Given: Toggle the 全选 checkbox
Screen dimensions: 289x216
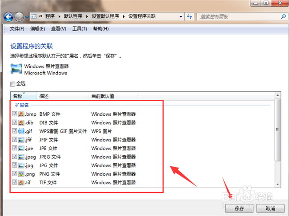Looking at the screenshot, I should click(12, 84).
